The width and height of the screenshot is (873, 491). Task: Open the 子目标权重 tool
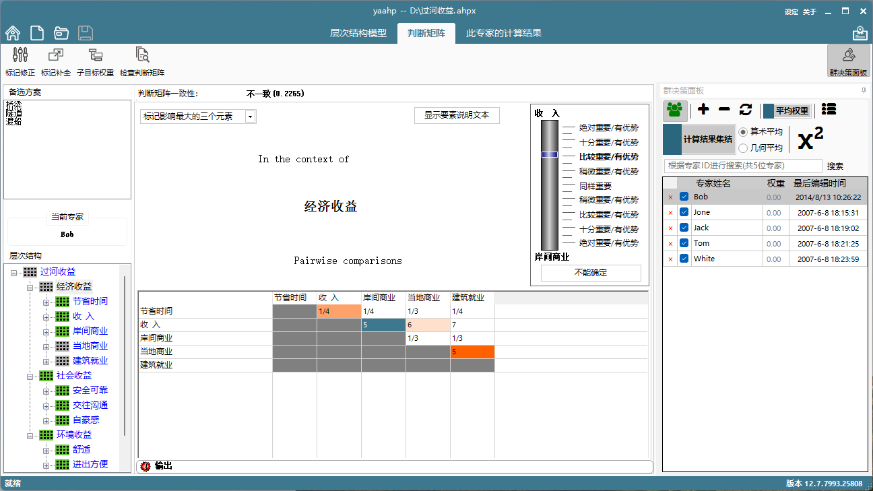click(x=95, y=56)
